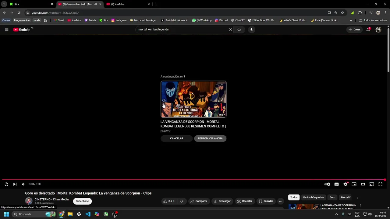Click the progress bar end scrubber dot
This screenshot has height=219, width=390.
click(385, 180)
